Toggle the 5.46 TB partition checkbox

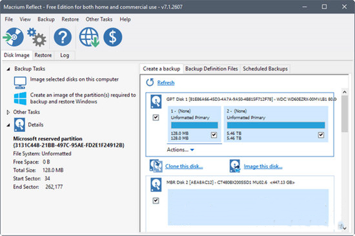(321, 135)
